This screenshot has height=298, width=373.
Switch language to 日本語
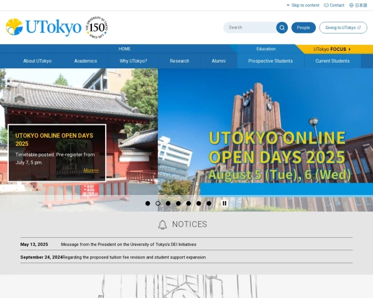(361, 5)
